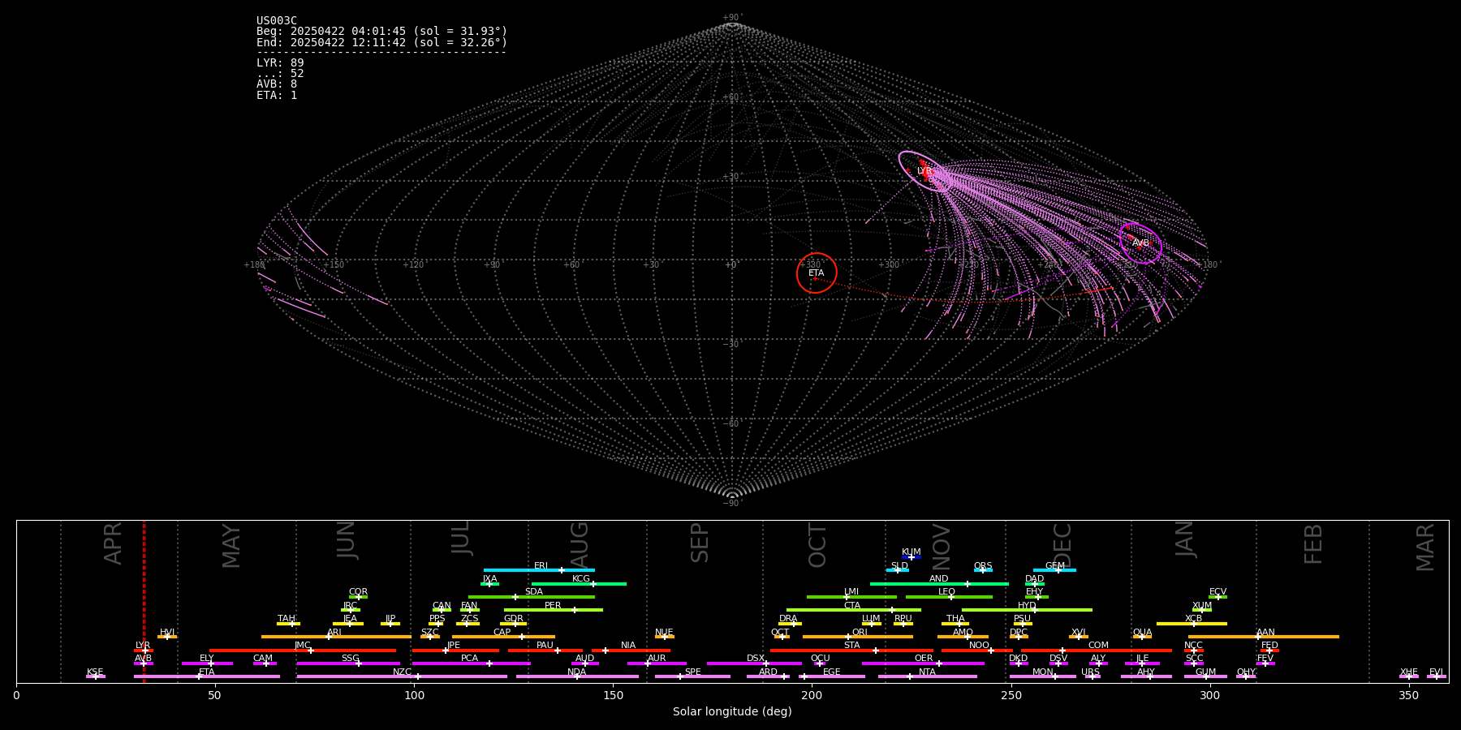Click the AUR purple shower bar

point(657,663)
